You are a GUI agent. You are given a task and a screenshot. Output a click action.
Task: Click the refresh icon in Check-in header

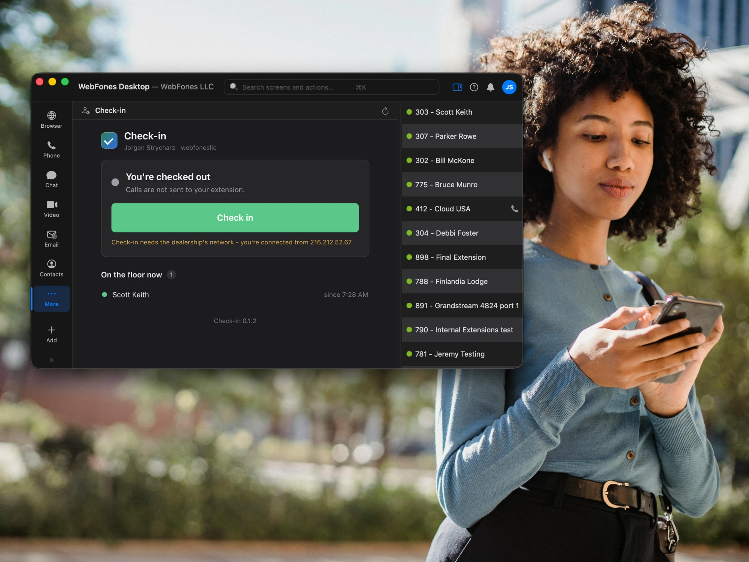click(x=385, y=111)
